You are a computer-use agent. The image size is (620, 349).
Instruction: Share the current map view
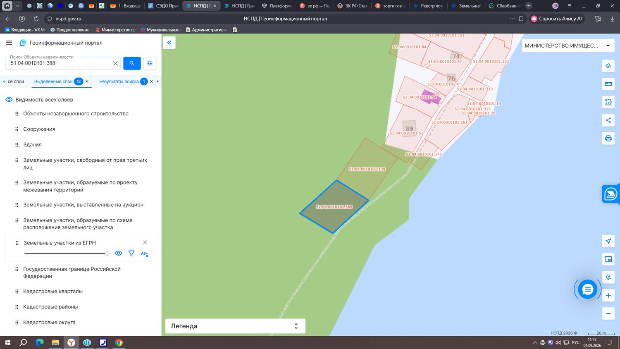coord(608,120)
